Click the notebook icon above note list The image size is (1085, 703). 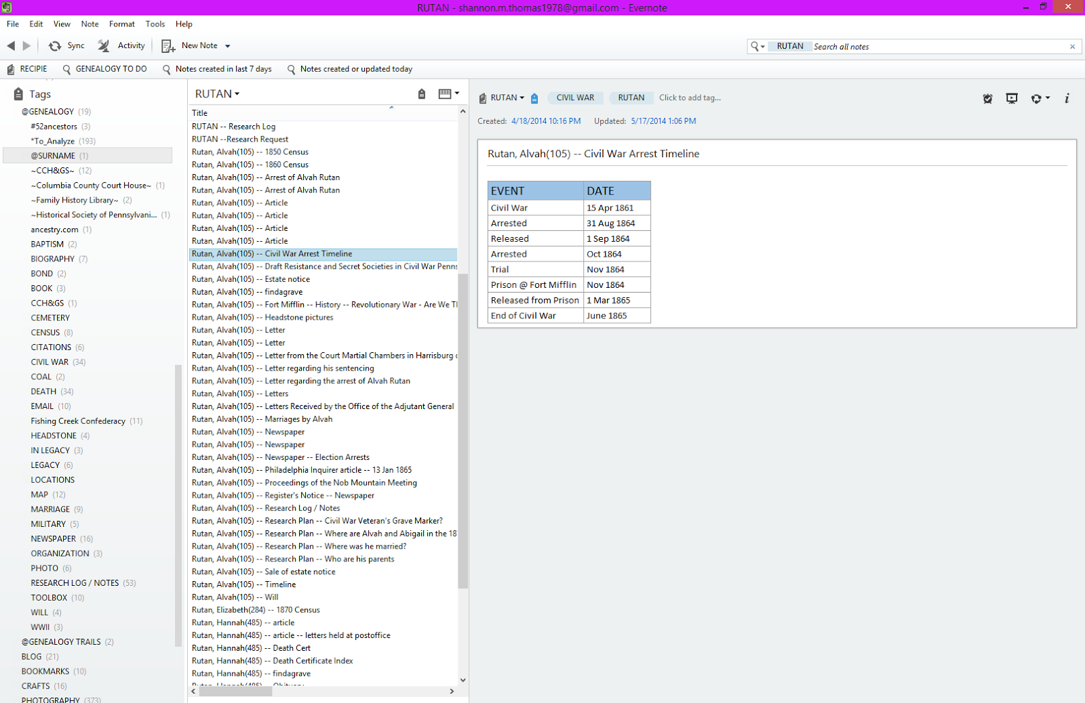422,94
